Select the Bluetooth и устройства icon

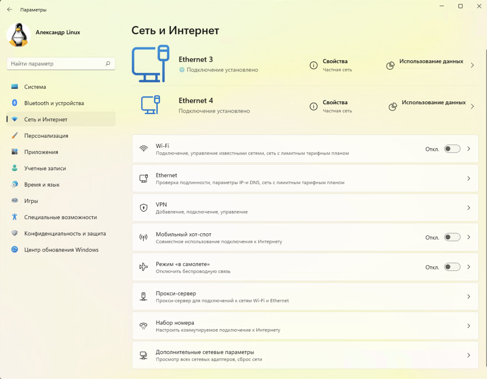(15, 103)
